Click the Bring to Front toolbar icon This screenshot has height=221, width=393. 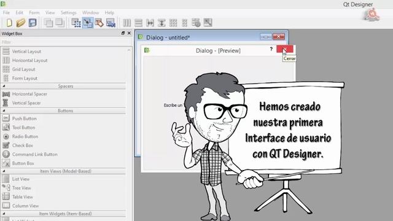[60, 23]
